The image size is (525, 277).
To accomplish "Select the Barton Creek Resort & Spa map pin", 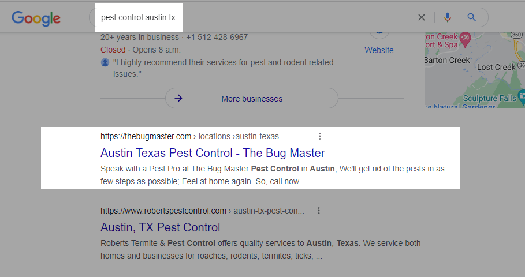I will (464, 39).
